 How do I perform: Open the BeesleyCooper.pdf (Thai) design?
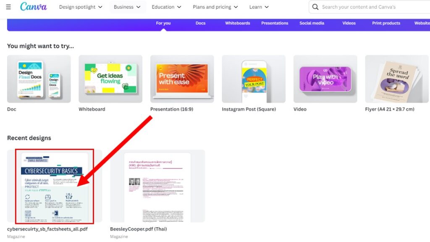(157, 186)
